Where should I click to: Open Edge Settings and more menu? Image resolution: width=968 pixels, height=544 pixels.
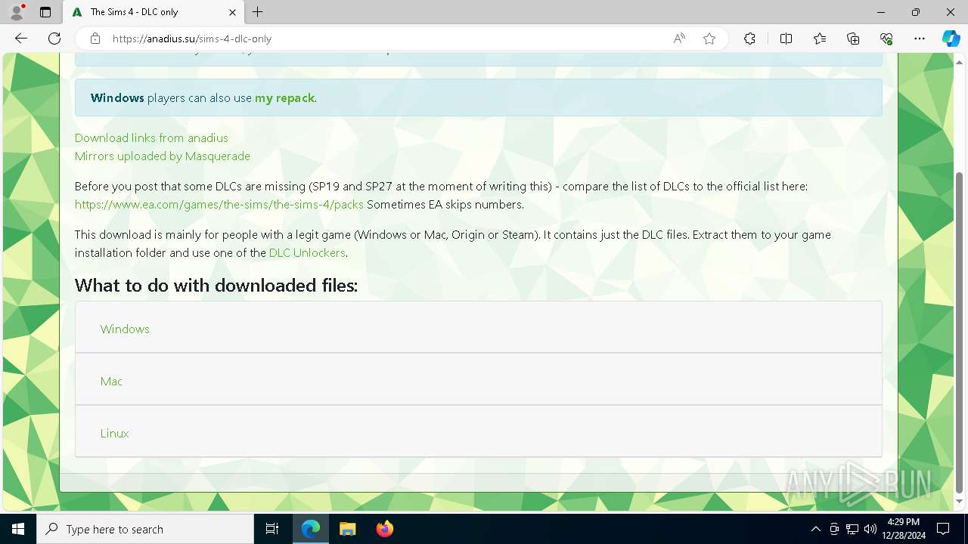pos(920,39)
